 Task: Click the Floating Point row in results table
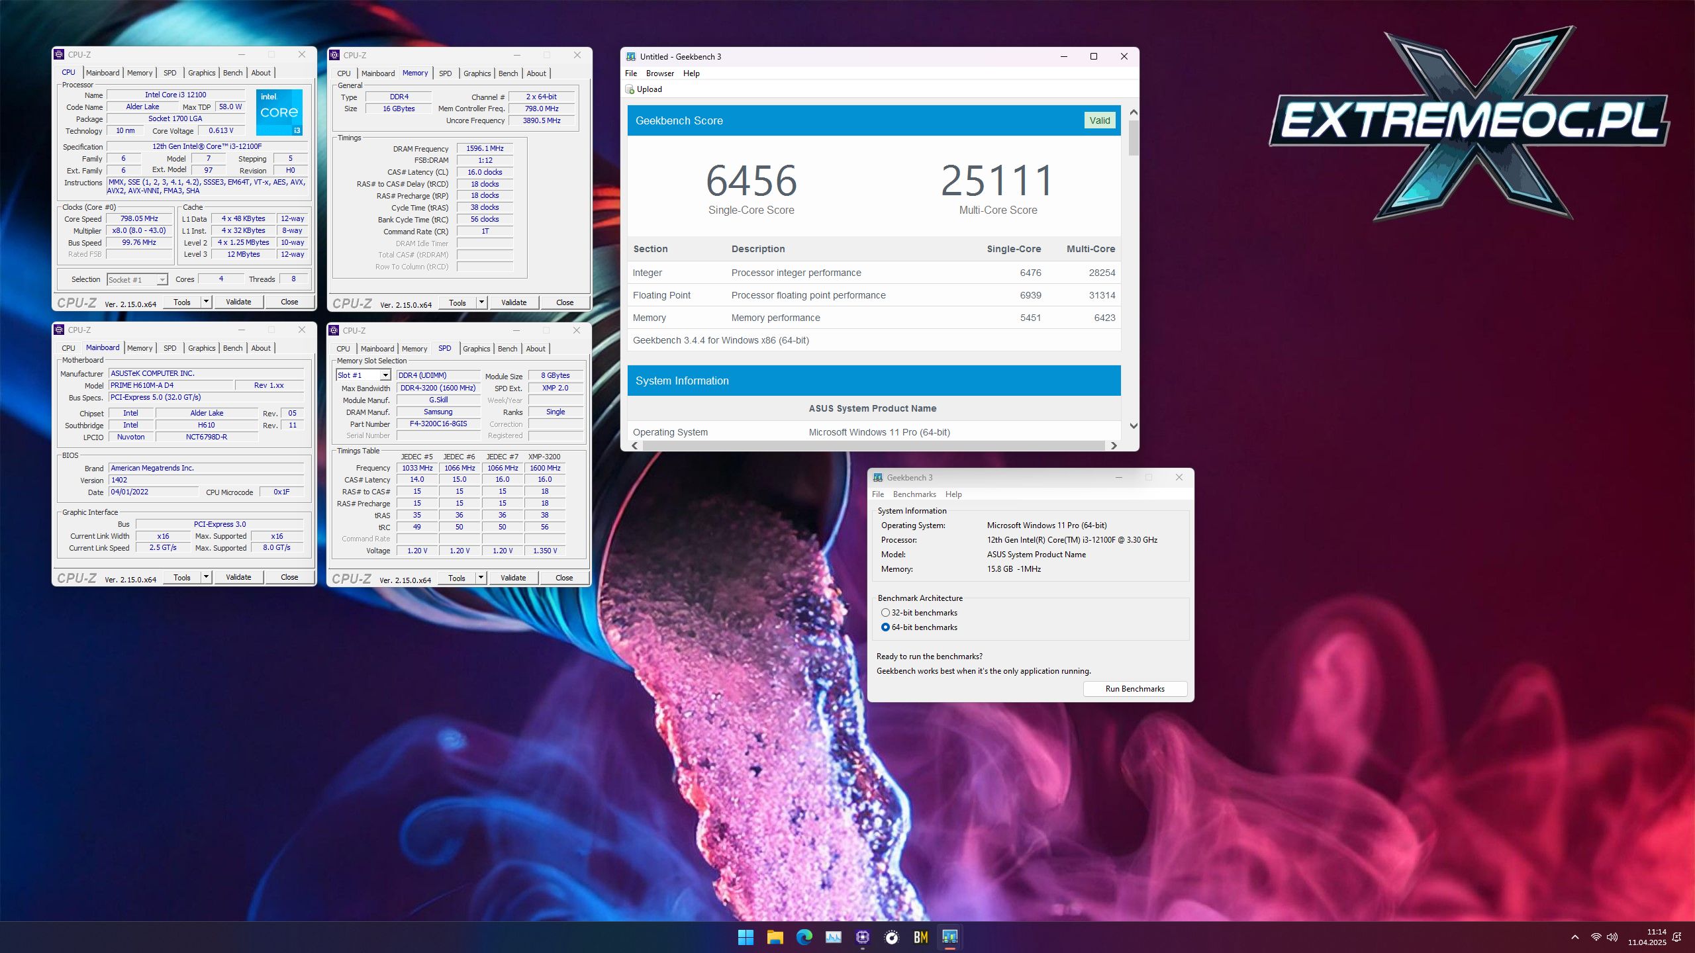coord(874,295)
